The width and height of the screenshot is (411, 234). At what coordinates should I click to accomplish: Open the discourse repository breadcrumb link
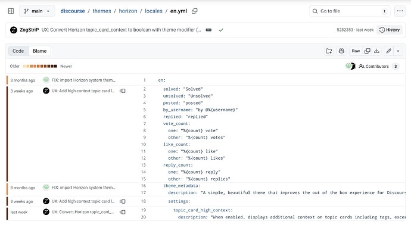pyautogui.click(x=73, y=11)
